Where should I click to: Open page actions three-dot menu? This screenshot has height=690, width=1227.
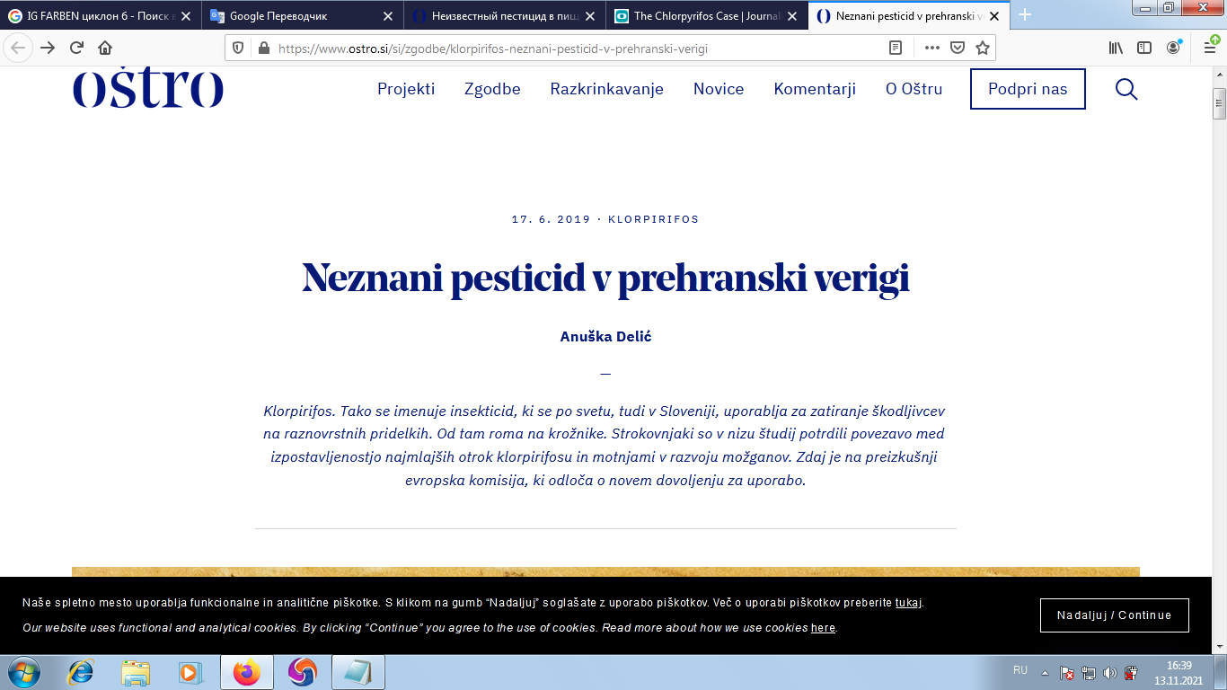coord(931,49)
